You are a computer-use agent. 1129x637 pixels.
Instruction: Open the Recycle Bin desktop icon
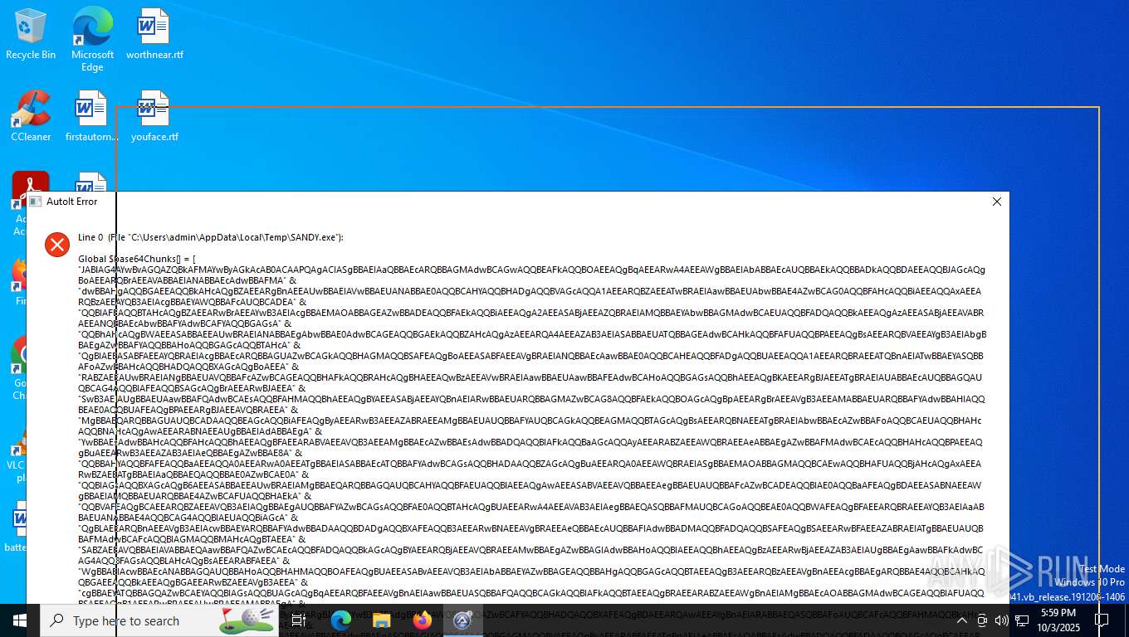pyautogui.click(x=31, y=34)
